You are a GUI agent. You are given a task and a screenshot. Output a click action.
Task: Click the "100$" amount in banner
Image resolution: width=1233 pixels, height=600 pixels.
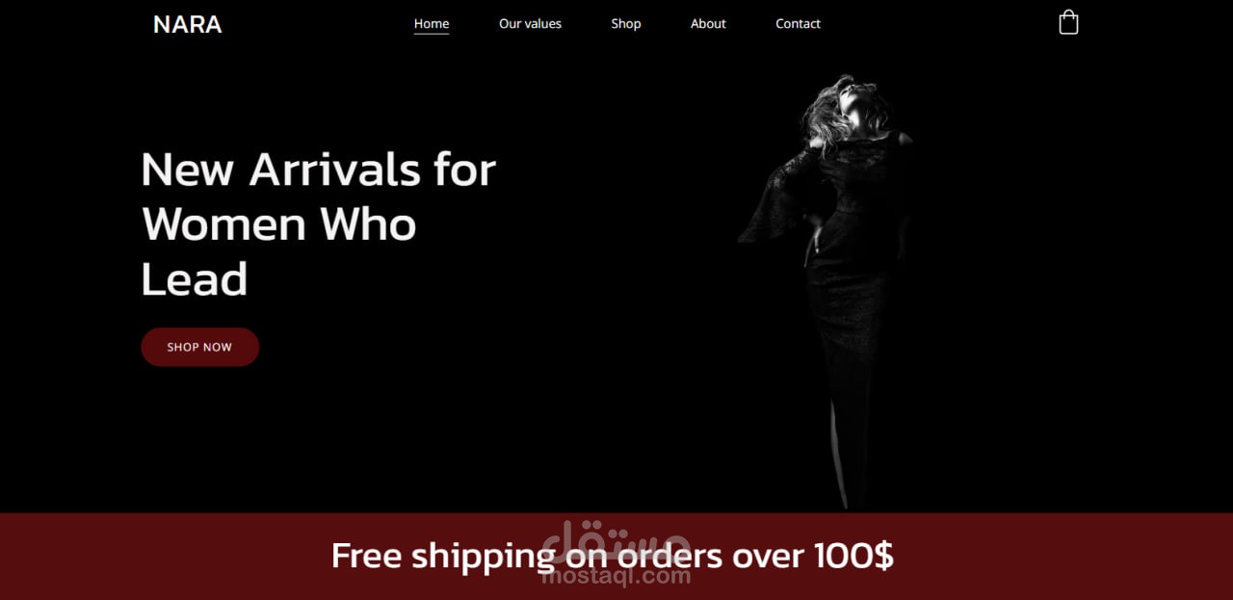pos(853,556)
